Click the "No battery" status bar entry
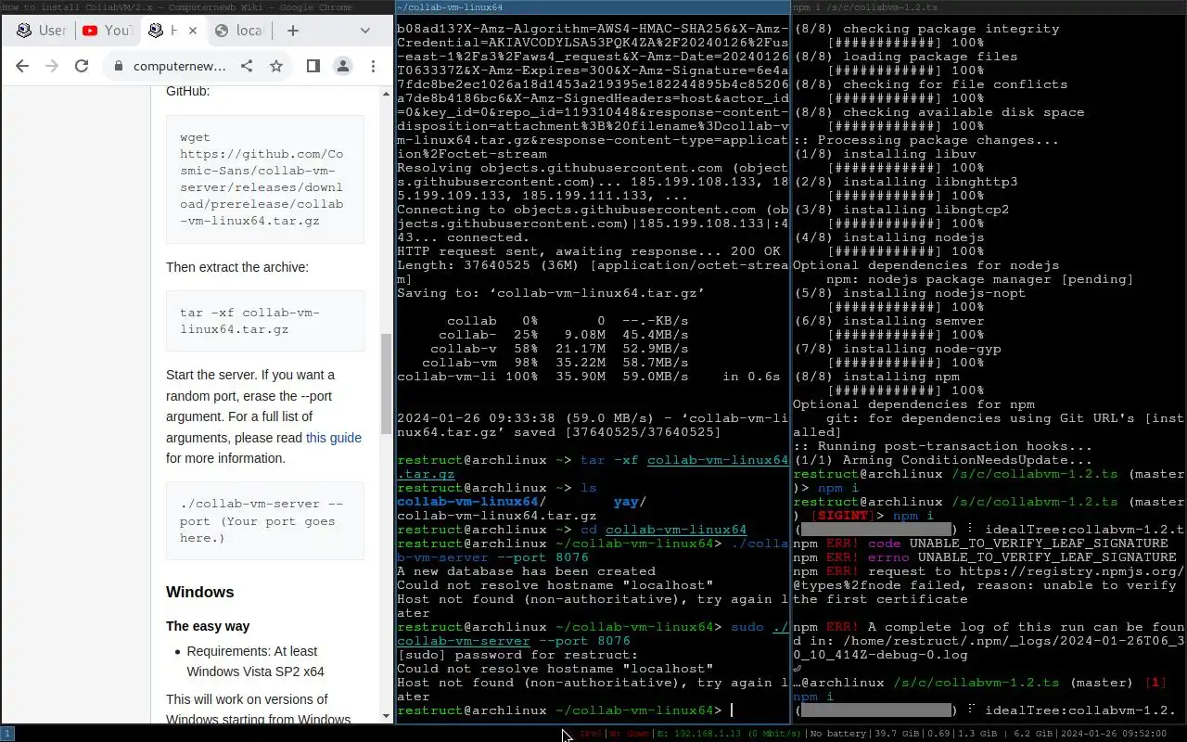Image resolution: width=1187 pixels, height=742 pixels. 837,734
